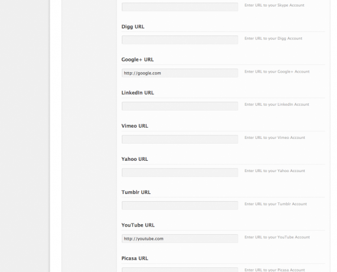Click the Picasa URL input field
Image resolution: width=337 pixels, height=272 pixels.
180,270
